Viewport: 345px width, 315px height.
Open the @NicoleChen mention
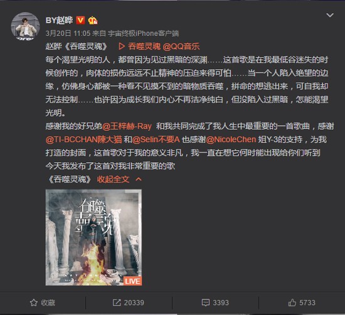click(x=231, y=140)
